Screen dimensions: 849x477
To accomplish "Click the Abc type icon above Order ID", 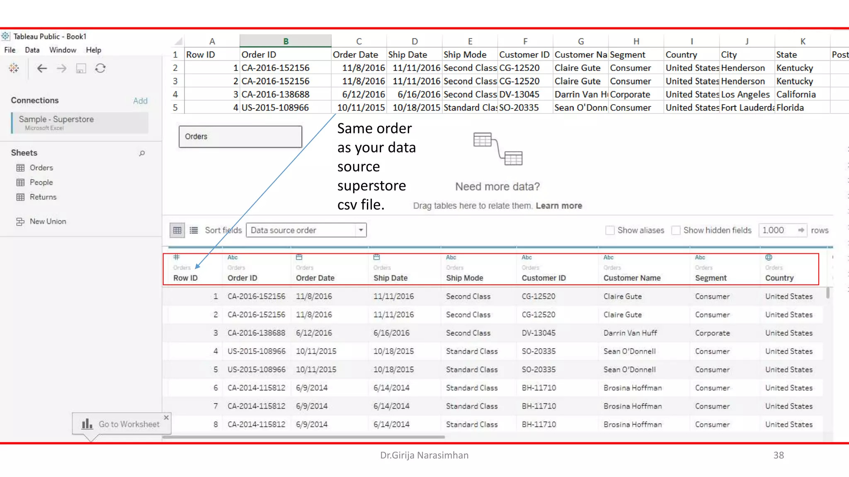I will tap(233, 257).
